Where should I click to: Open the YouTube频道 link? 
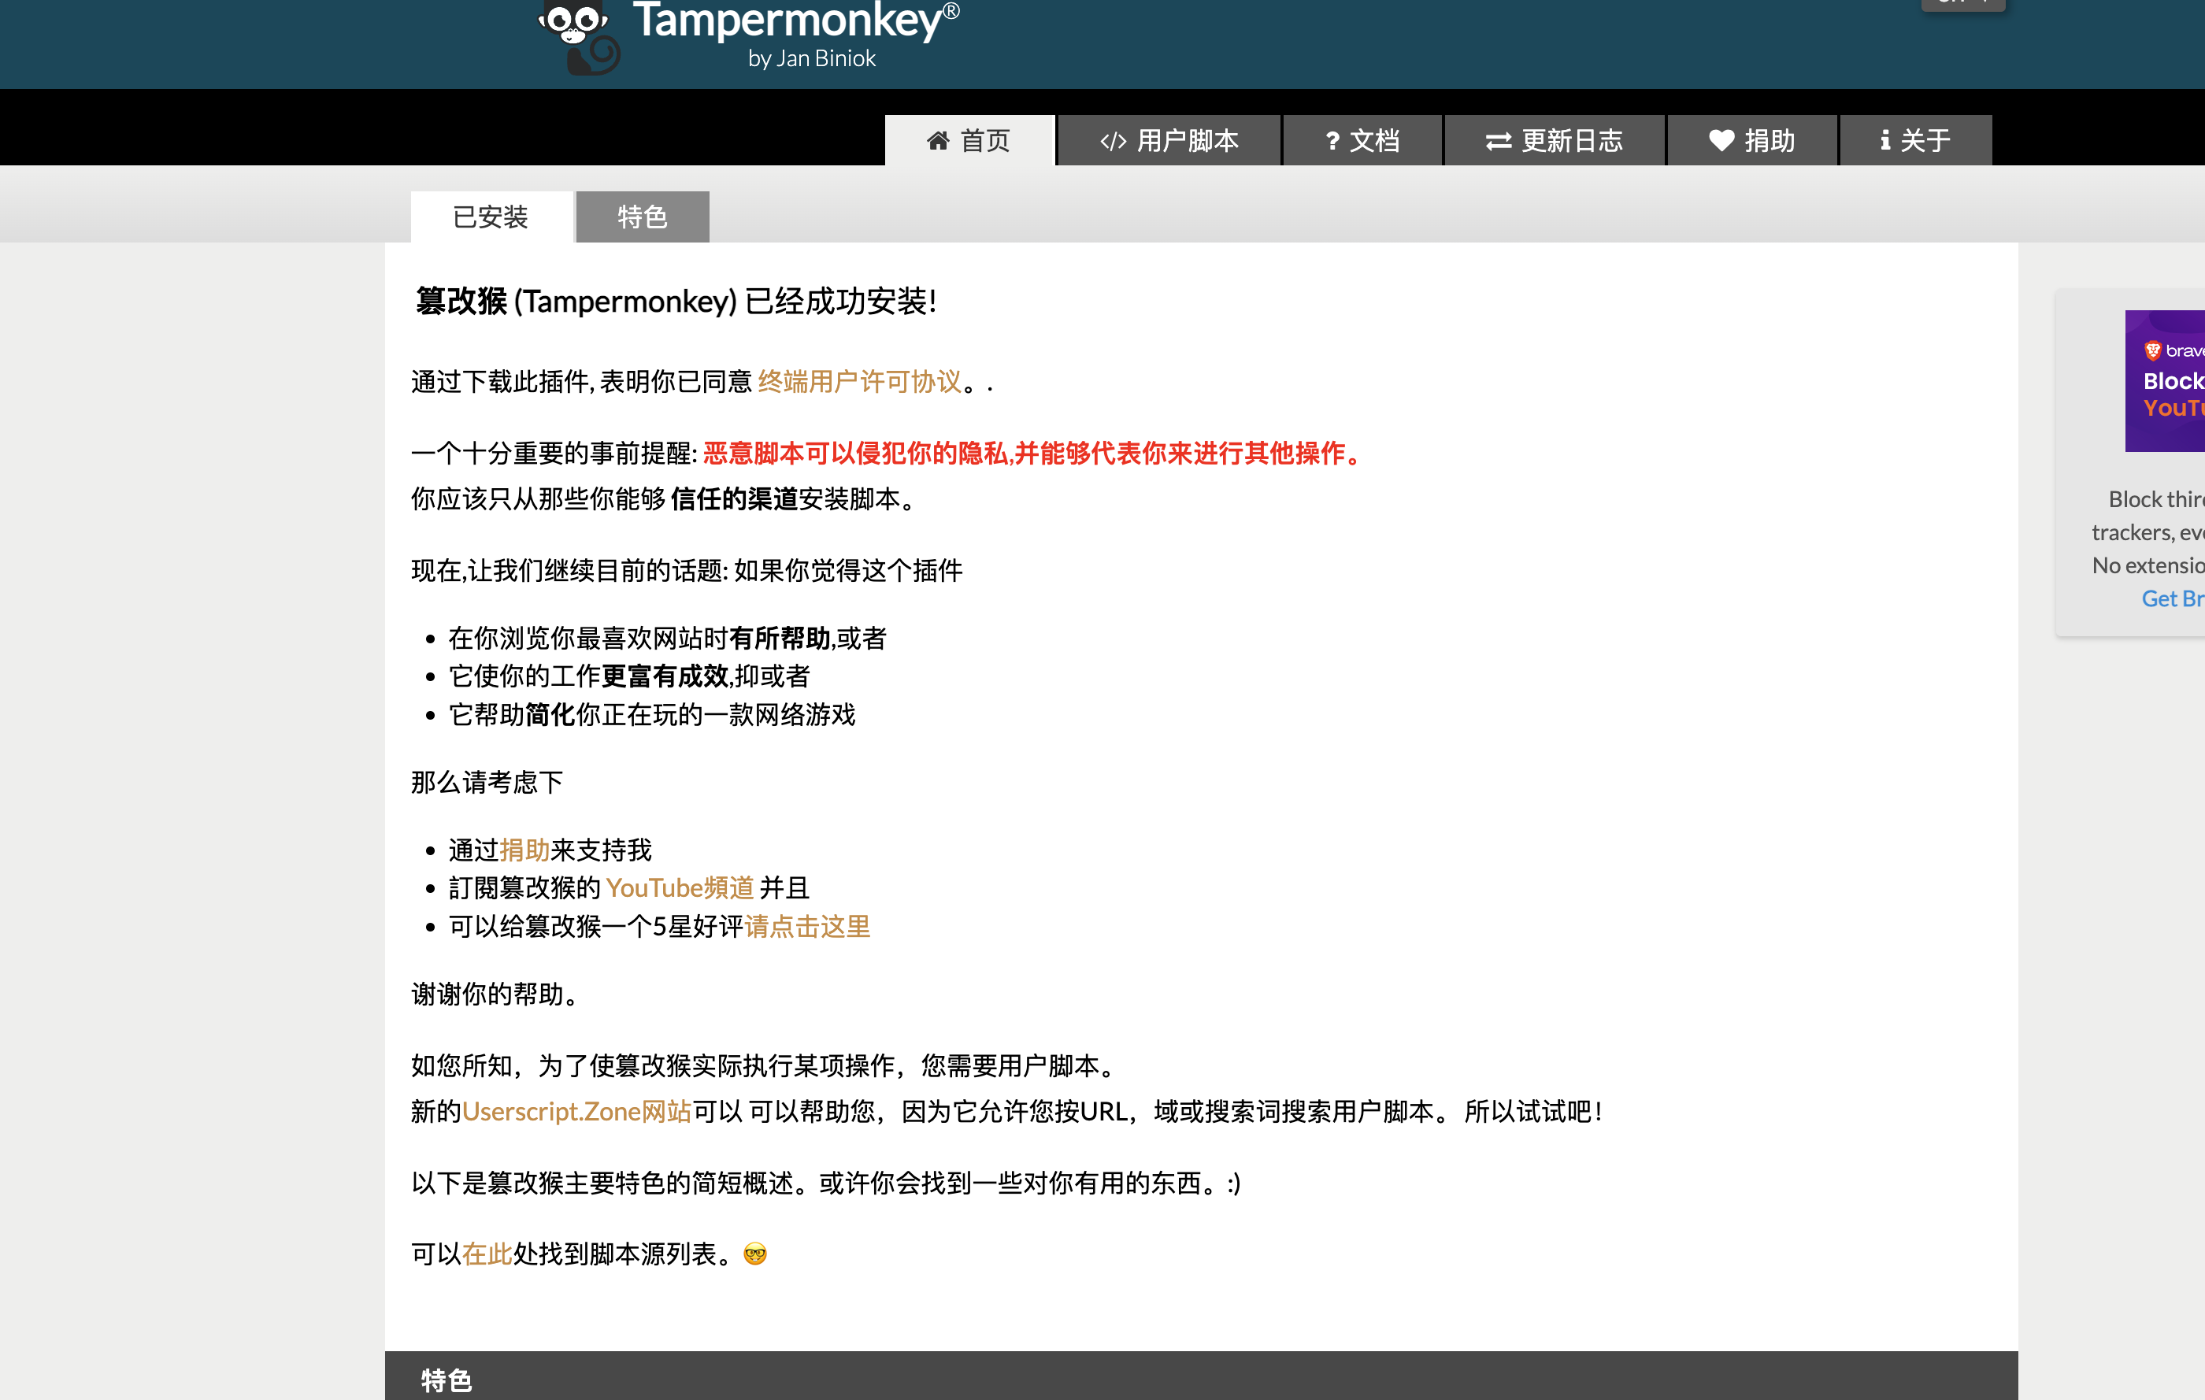pos(680,887)
